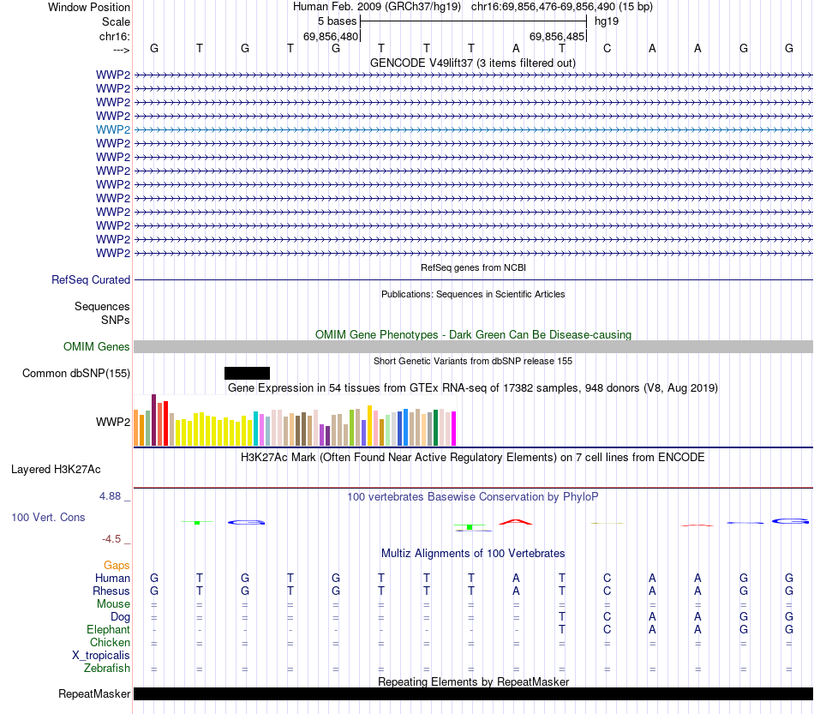Viewport: 814px width, 714px height.
Task: Click the 69,856,480 ruler position marker
Action: click(331, 36)
